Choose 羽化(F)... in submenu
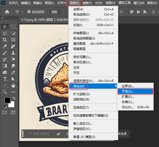This screenshot has width=159, height=147. coord(135,107)
